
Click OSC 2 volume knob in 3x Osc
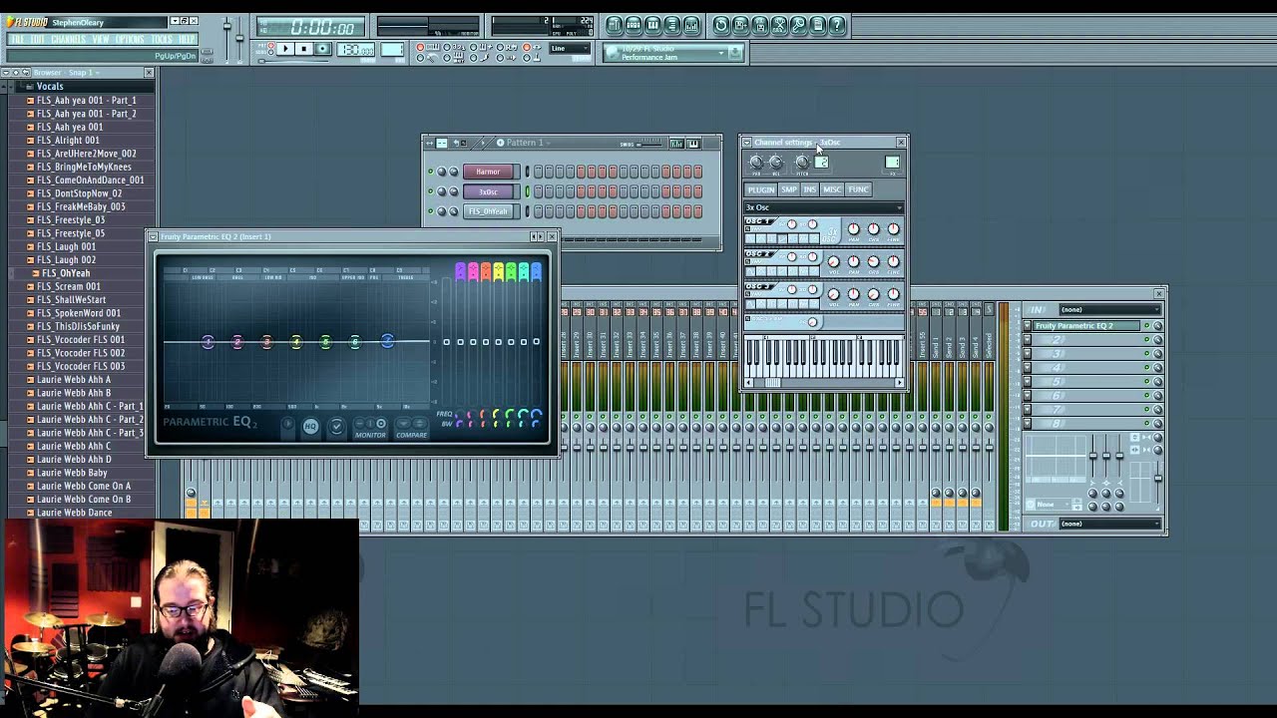tap(833, 261)
